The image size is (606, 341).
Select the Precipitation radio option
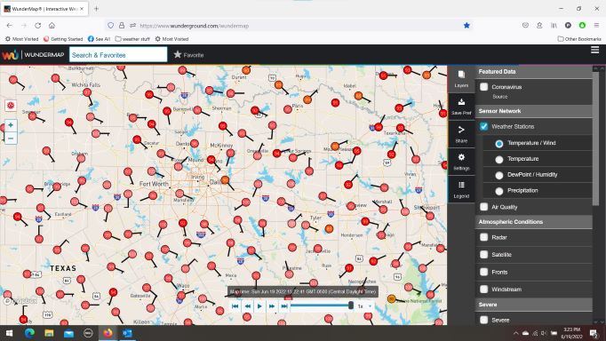tap(499, 191)
